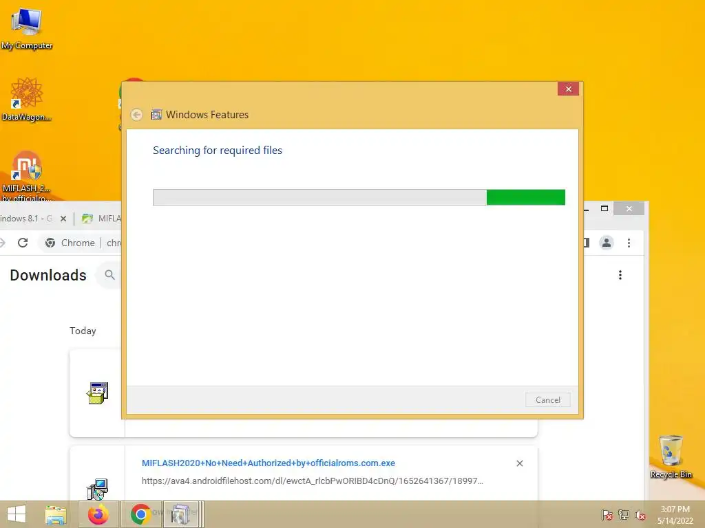Click the Windows Start button
The height and width of the screenshot is (528, 705).
coord(17,514)
